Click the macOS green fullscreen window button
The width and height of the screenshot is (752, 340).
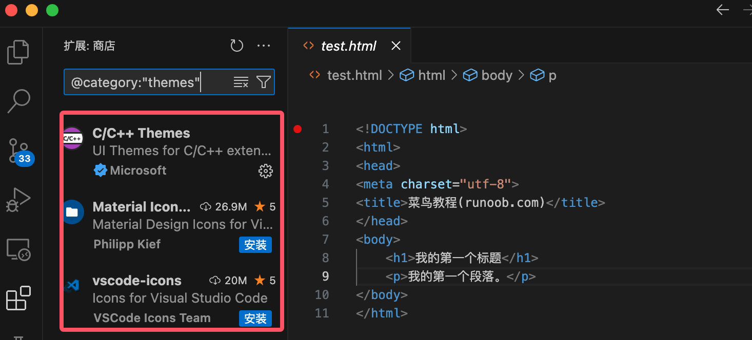[52, 10]
